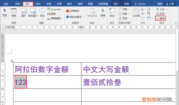Click the 共享 (Share) button
Screen dimensions: 179x105
[170, 4]
